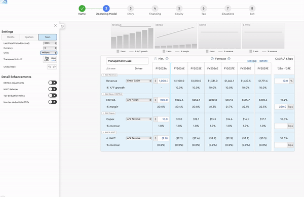Click the Revenue FY2029E value $1,771.6
304x197 pixels.
pos(263,81)
